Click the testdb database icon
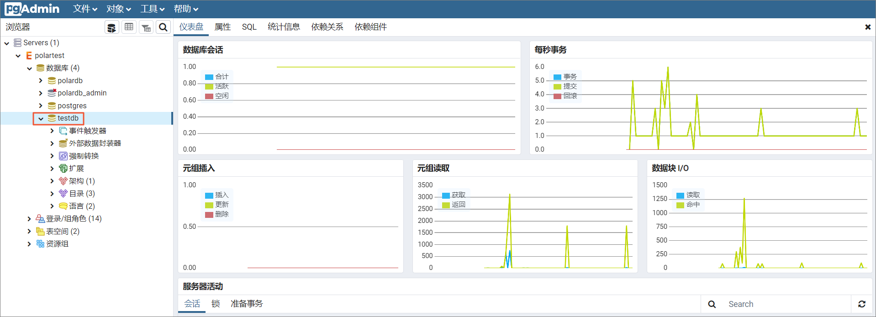The height and width of the screenshot is (317, 876). 52,118
